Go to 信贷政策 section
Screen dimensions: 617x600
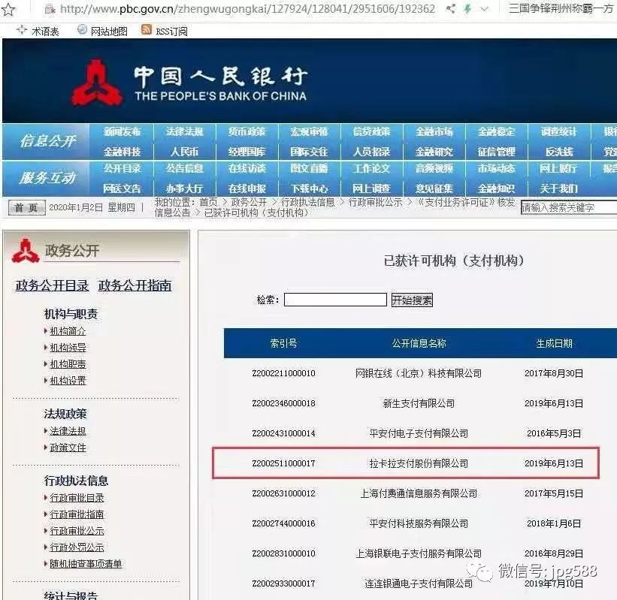coord(372,131)
